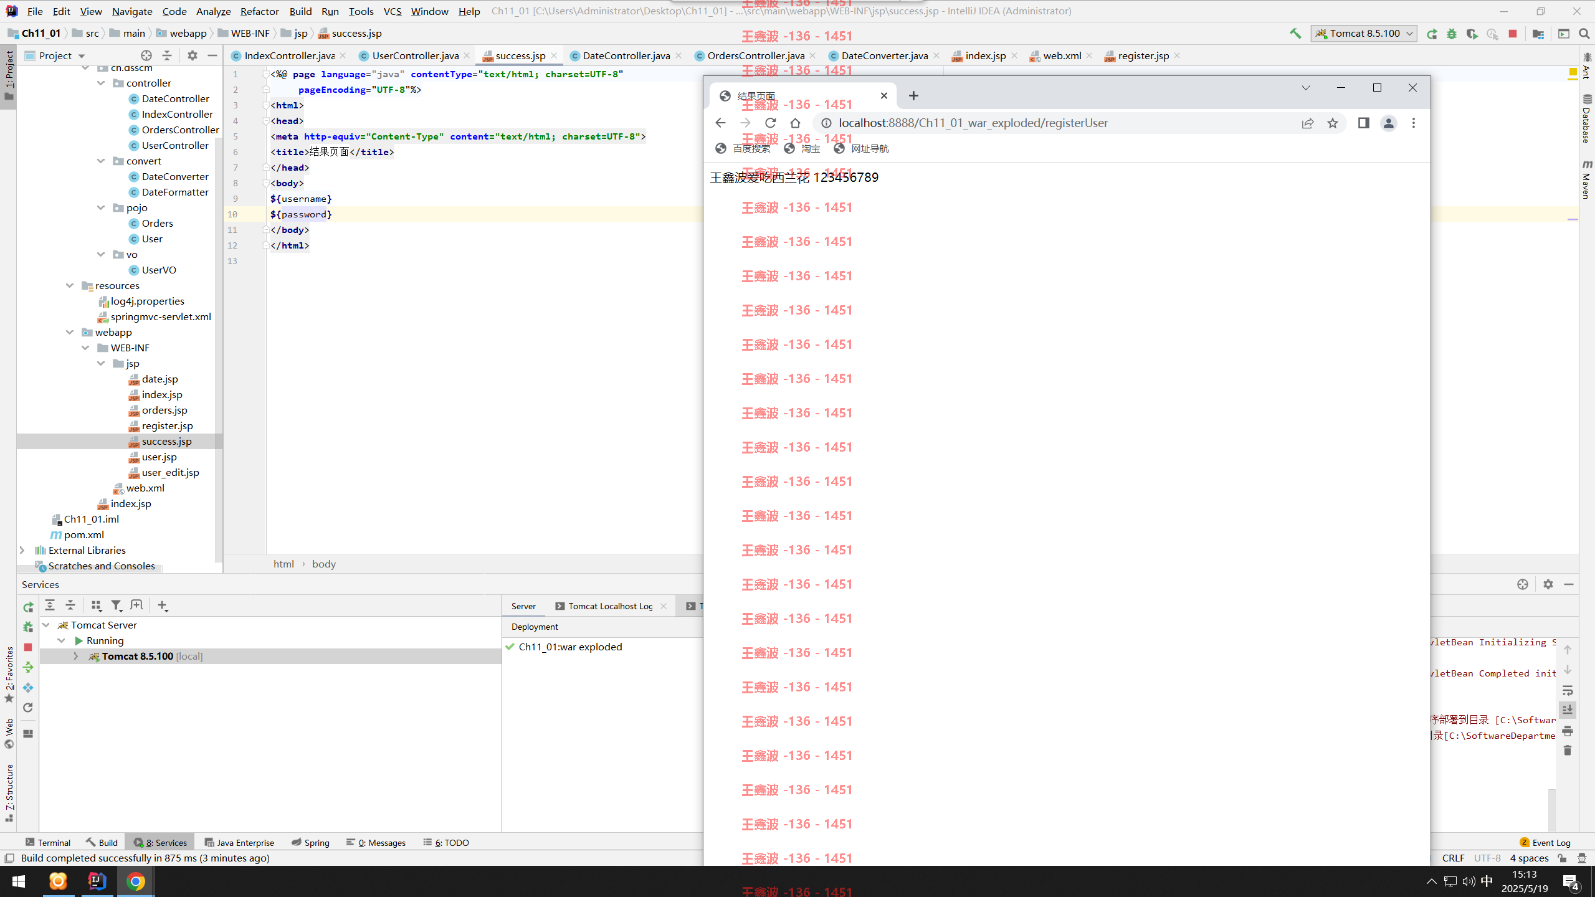This screenshot has height=897, width=1595.
Task: Open 网址导航 bookmark in Chrome
Action: pos(861,148)
